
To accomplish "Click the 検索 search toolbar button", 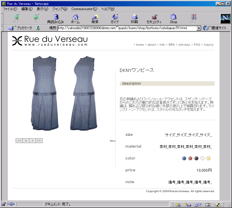I will point(95,19).
